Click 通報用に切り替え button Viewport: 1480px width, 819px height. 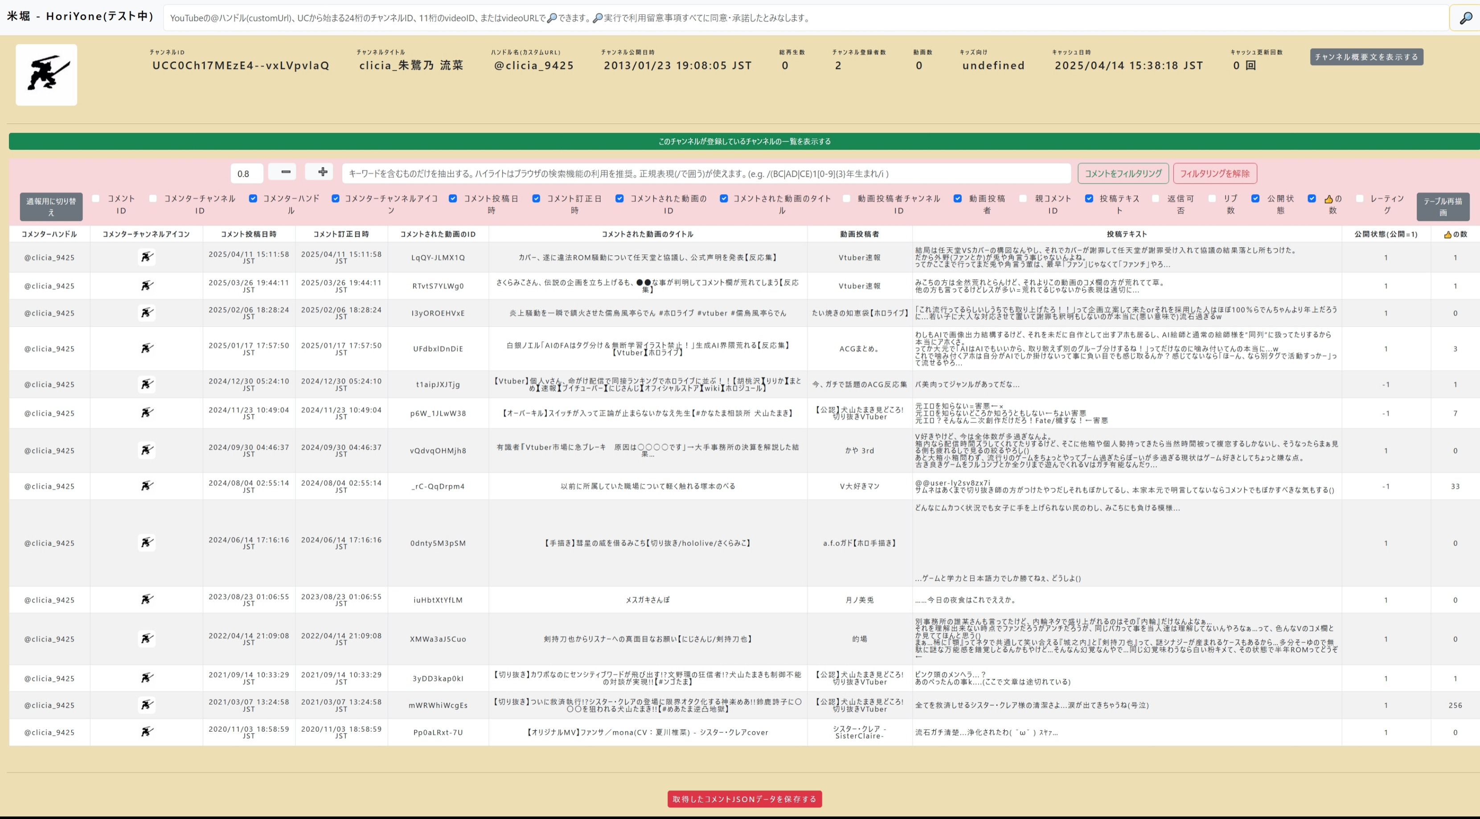pos(51,207)
